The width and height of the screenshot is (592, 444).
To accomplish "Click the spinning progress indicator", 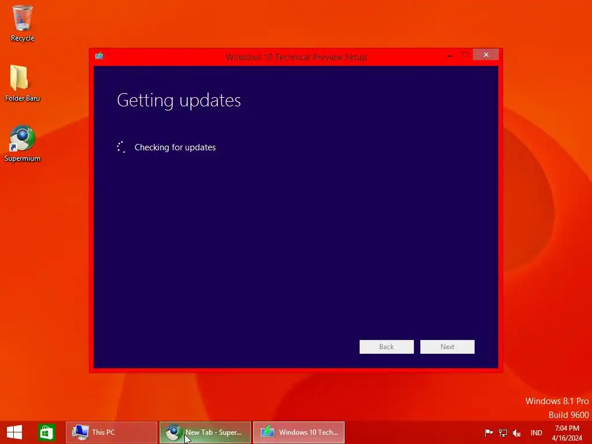I will 121,147.
